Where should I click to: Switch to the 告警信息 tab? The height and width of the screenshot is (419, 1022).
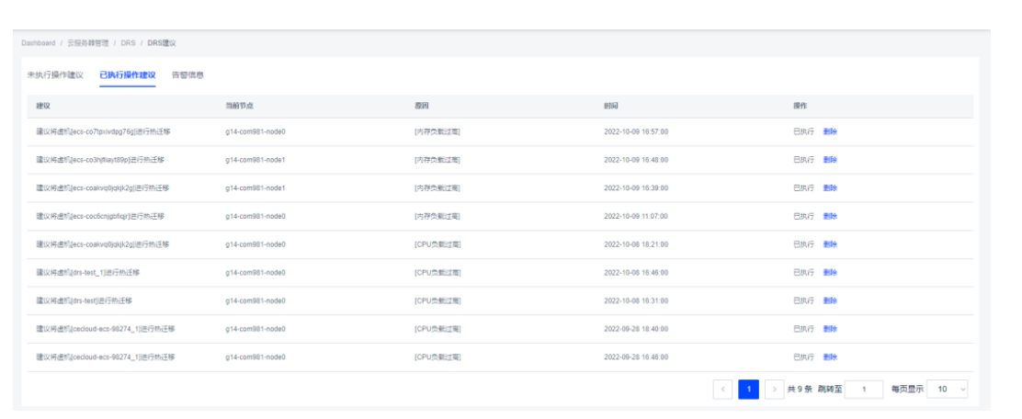click(x=187, y=75)
